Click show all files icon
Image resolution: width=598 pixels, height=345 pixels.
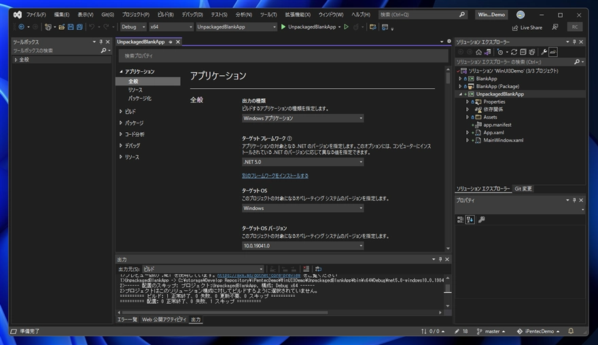(x=532, y=52)
